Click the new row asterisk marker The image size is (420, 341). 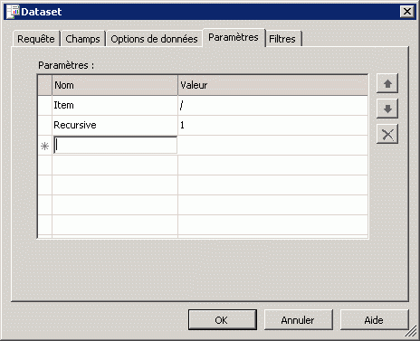point(45,147)
